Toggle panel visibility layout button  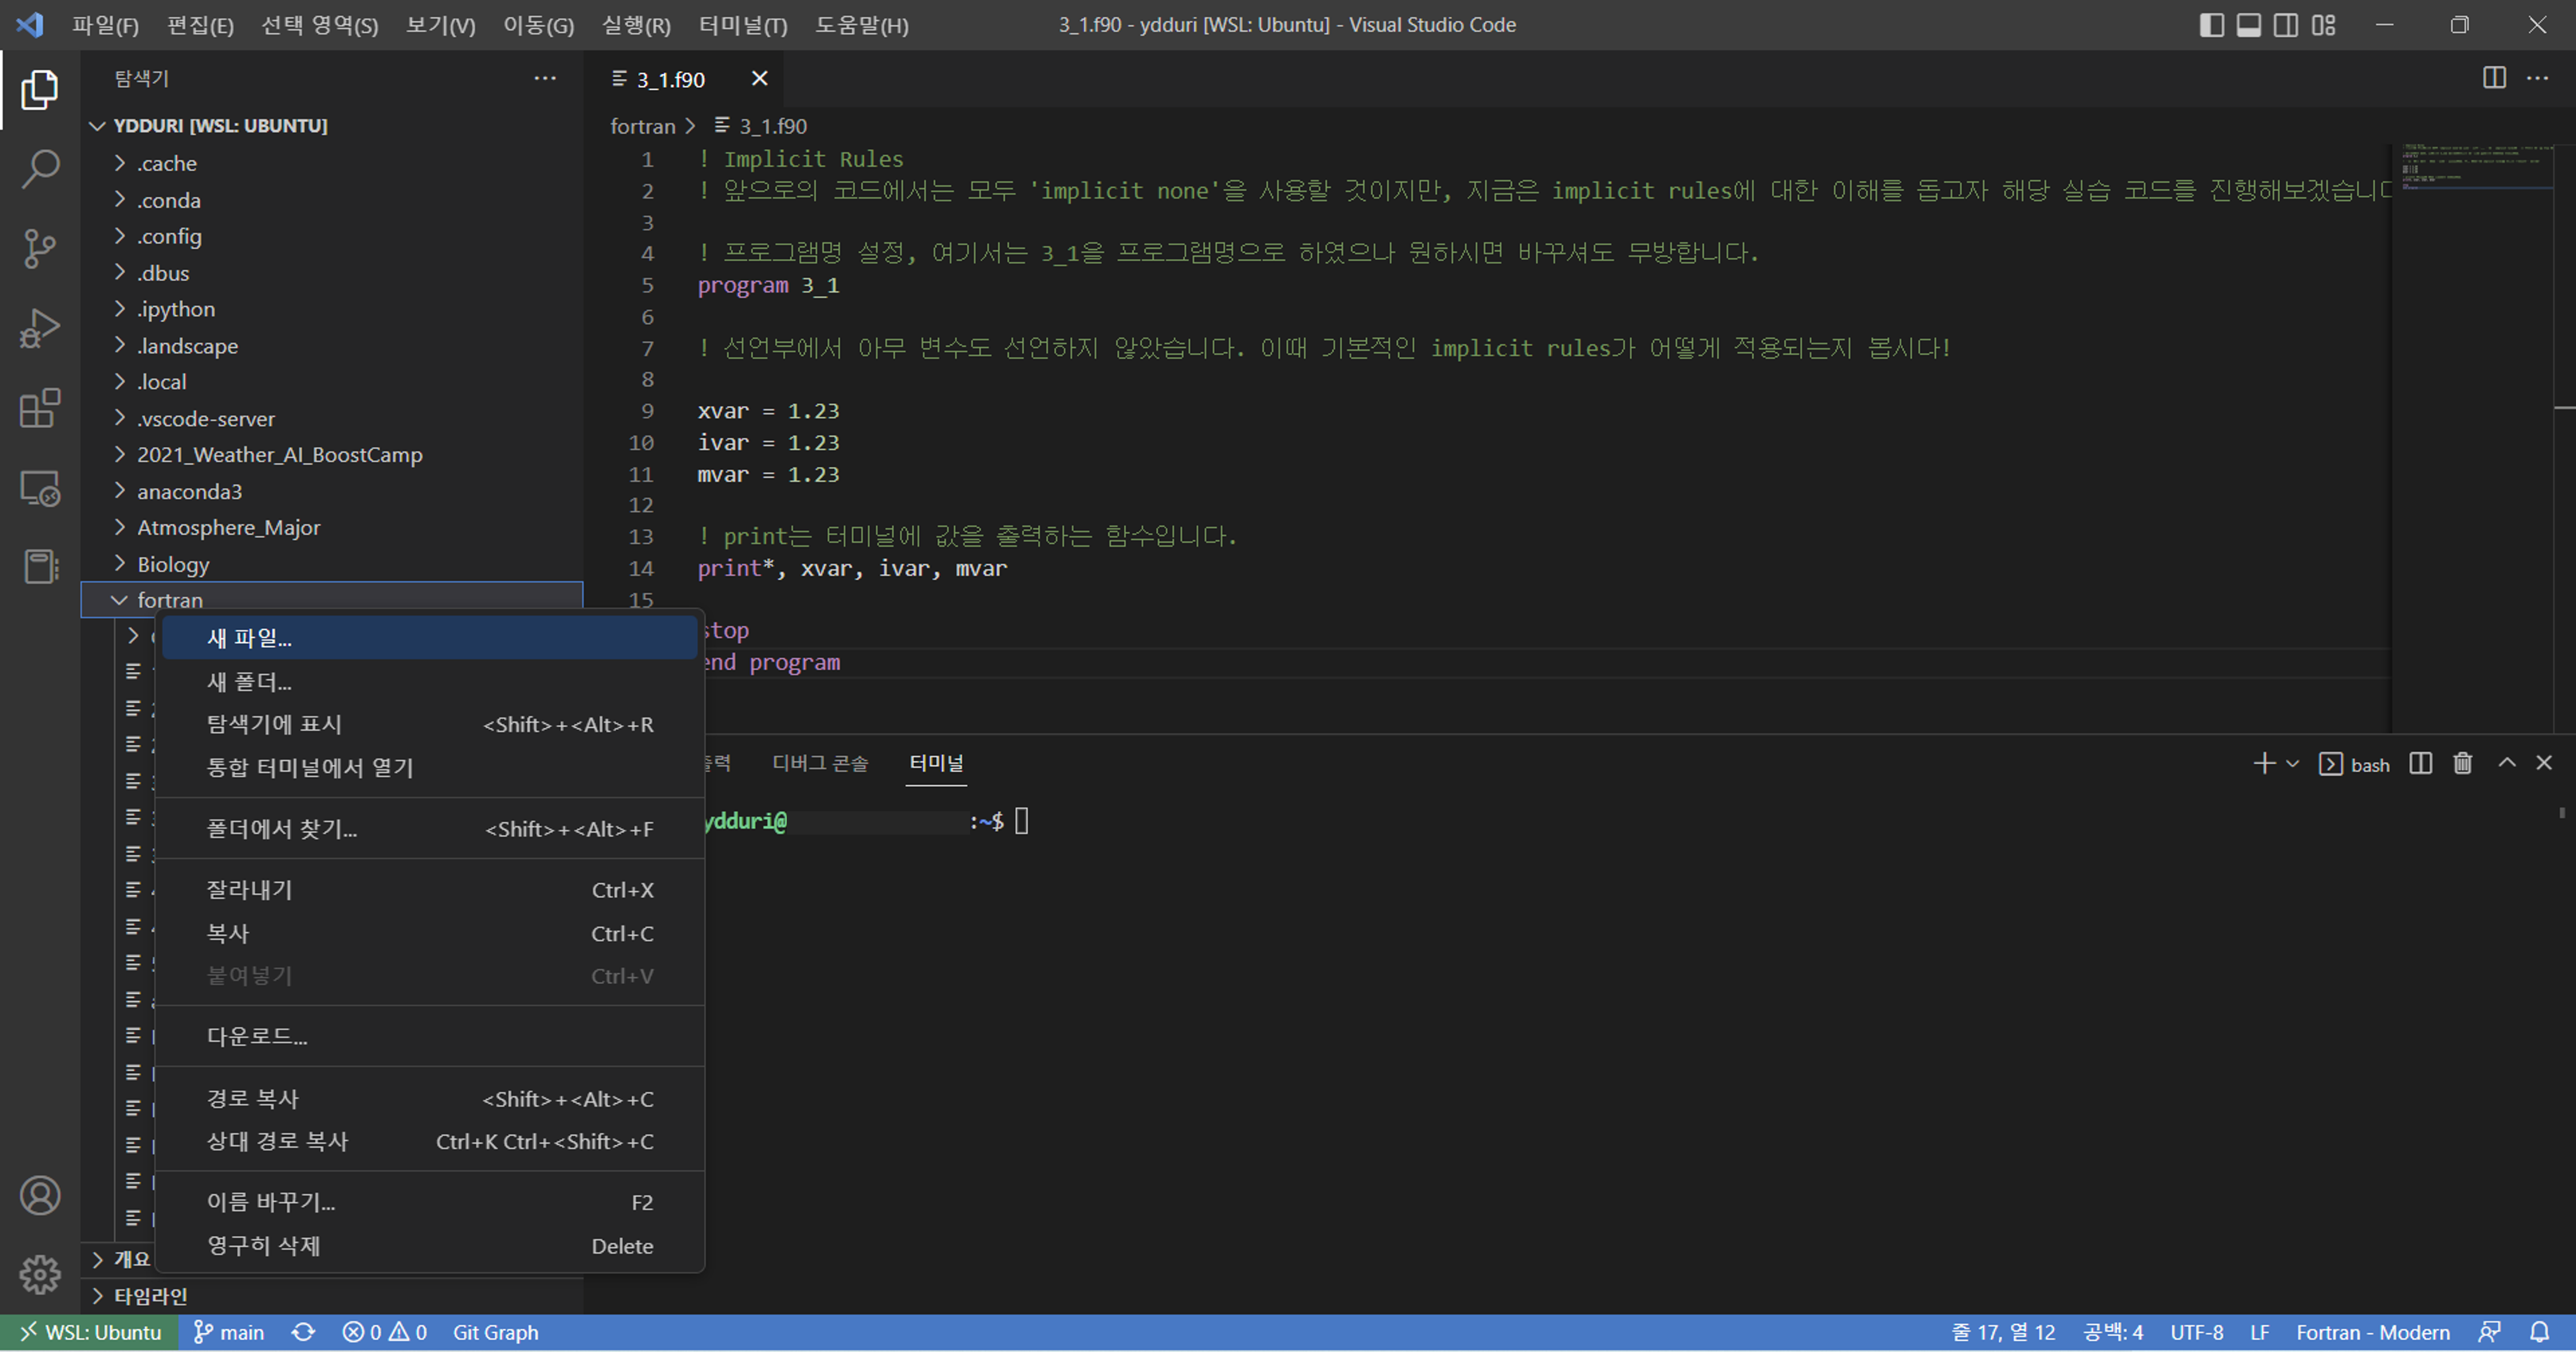click(2248, 25)
